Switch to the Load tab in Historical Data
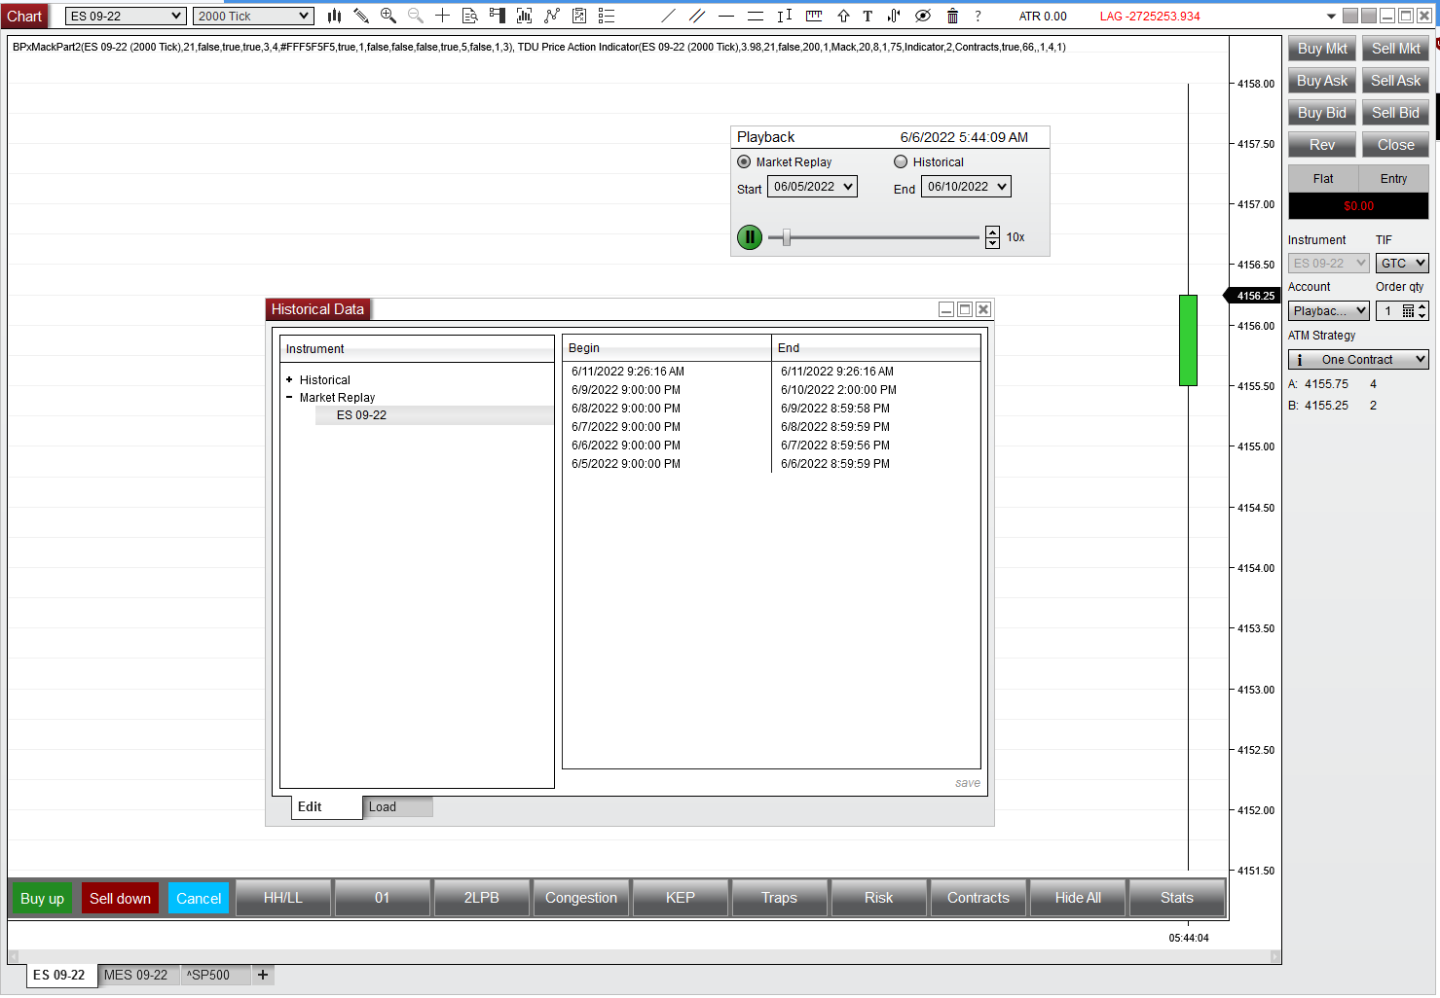Image resolution: width=1440 pixels, height=998 pixels. [397, 807]
